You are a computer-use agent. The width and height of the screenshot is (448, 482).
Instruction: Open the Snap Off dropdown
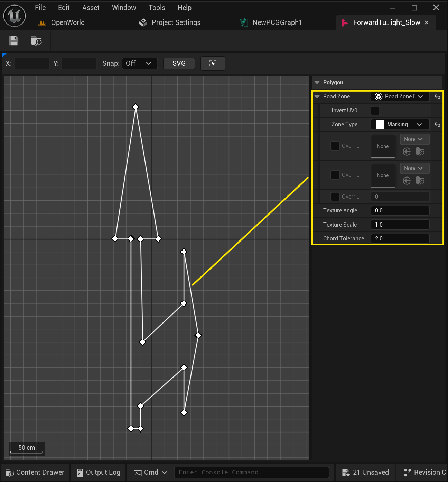coord(140,63)
